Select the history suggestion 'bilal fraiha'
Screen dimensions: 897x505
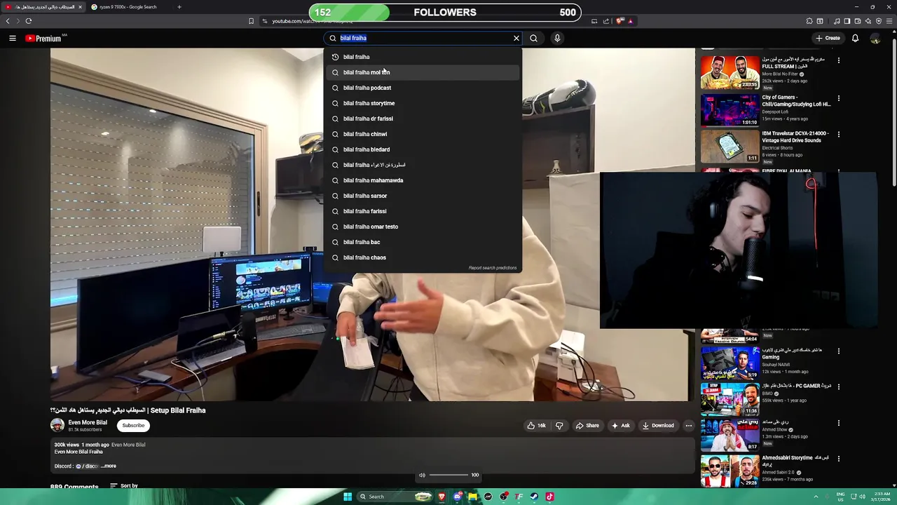(423, 57)
